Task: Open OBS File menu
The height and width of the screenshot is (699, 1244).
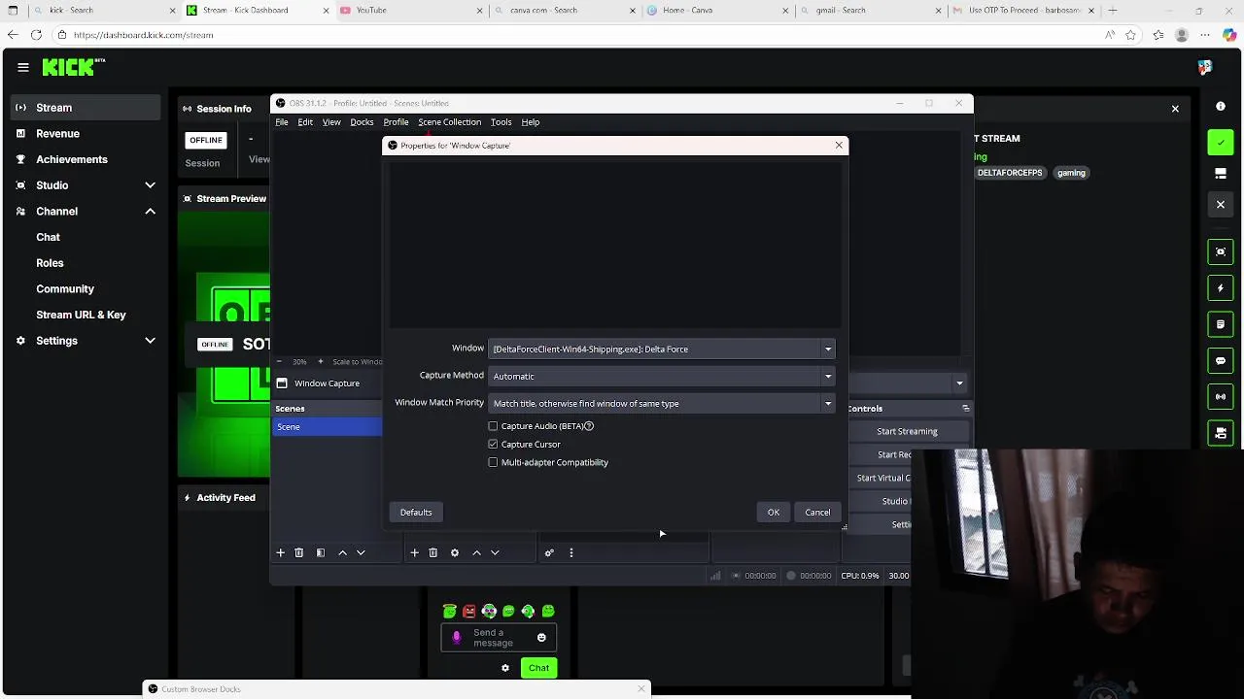Action: [x=282, y=122]
